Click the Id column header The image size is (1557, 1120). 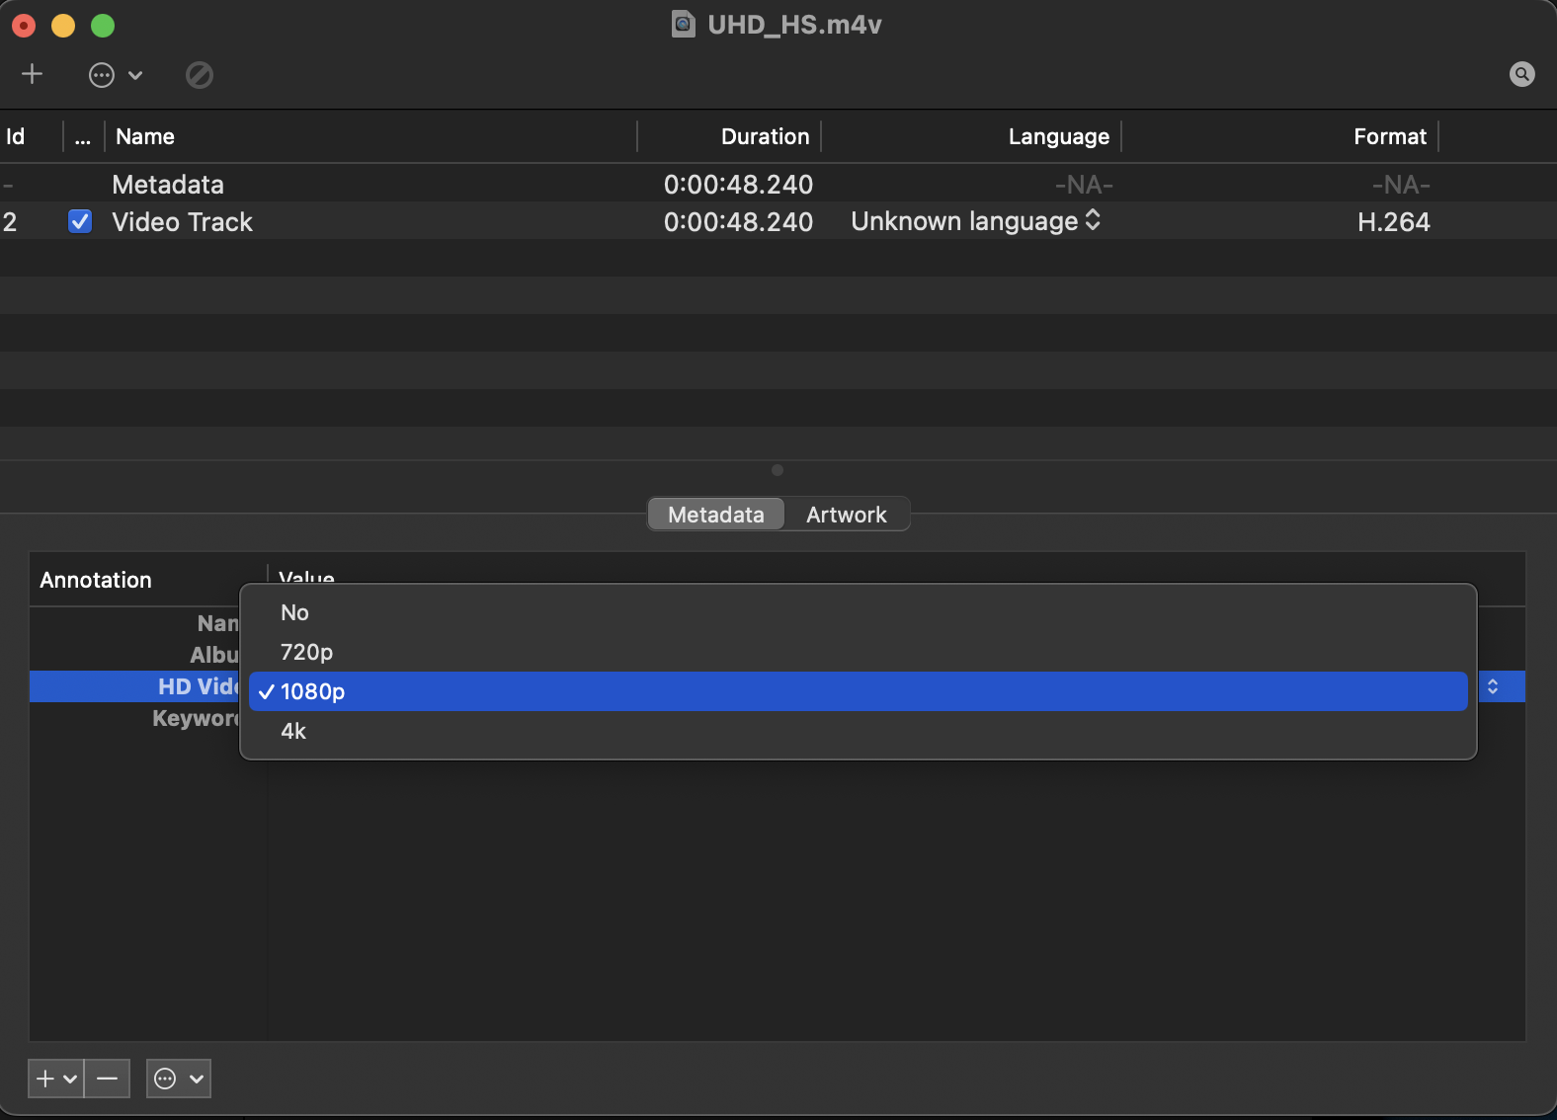click(x=16, y=136)
